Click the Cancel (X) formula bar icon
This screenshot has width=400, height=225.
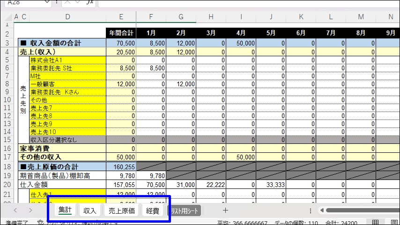tap(68, 2)
